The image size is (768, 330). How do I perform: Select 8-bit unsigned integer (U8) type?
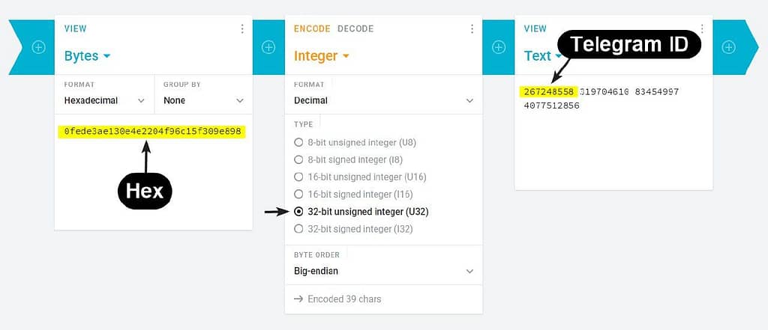[355, 143]
